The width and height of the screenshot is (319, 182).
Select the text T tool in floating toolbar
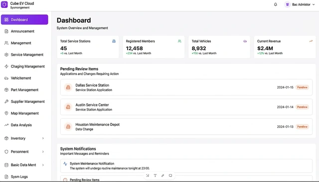pos(155,176)
